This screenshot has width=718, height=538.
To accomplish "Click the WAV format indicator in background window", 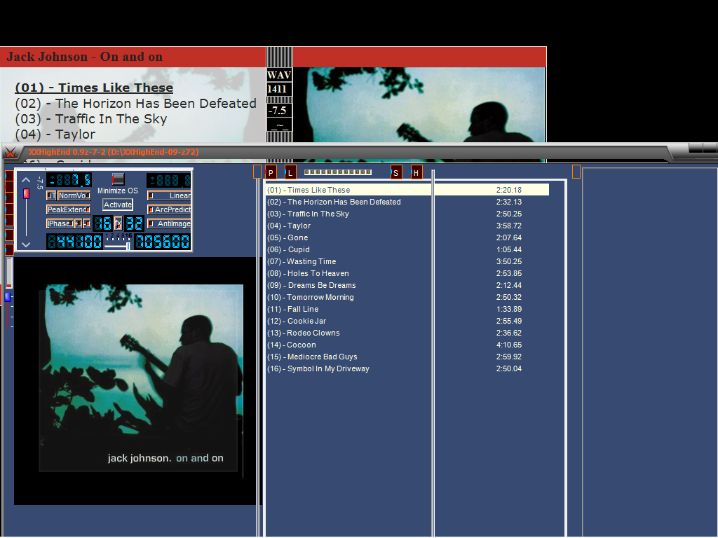I will click(279, 75).
